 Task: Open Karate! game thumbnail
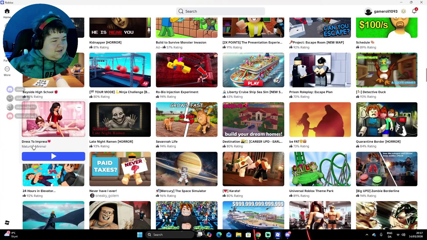(254, 169)
